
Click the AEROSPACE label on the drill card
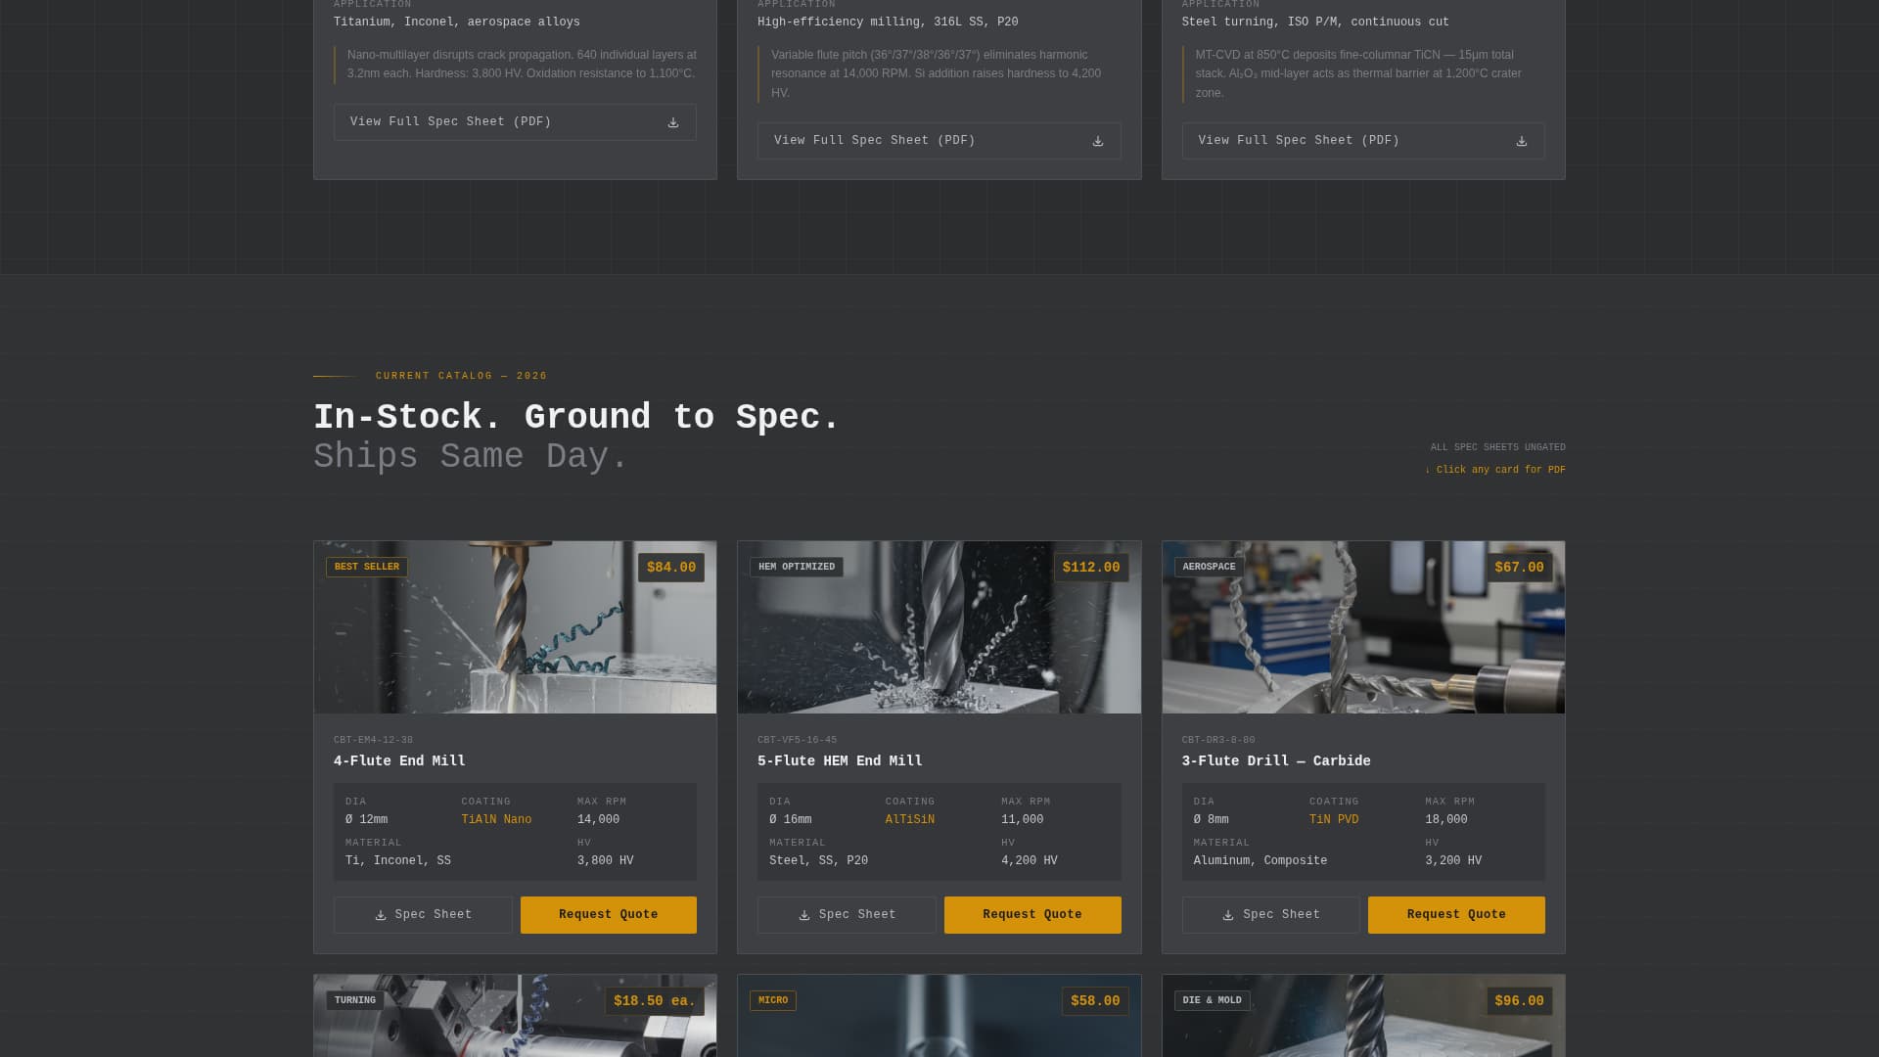[x=1208, y=567]
